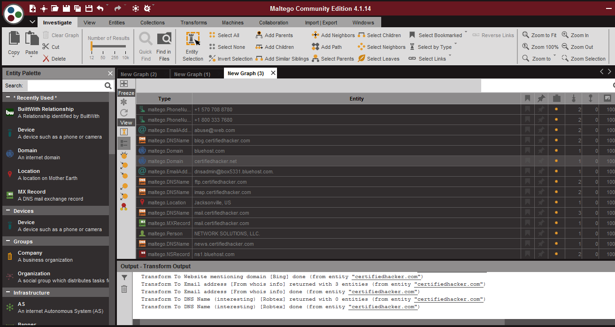Screen dimensions: 615x327
Task: Click the briefcase column header icon
Action: 557,99
